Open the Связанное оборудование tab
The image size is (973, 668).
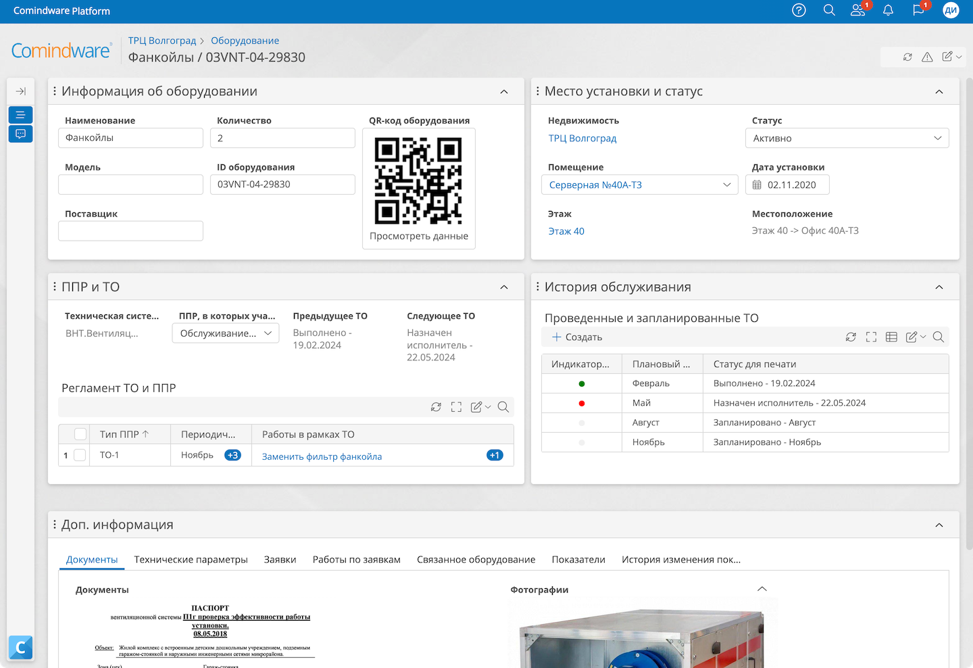point(476,560)
